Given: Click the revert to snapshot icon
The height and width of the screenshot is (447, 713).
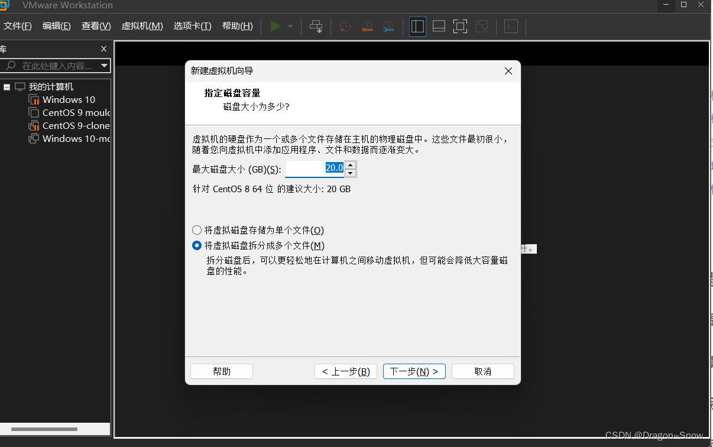Looking at the screenshot, I should (x=367, y=27).
